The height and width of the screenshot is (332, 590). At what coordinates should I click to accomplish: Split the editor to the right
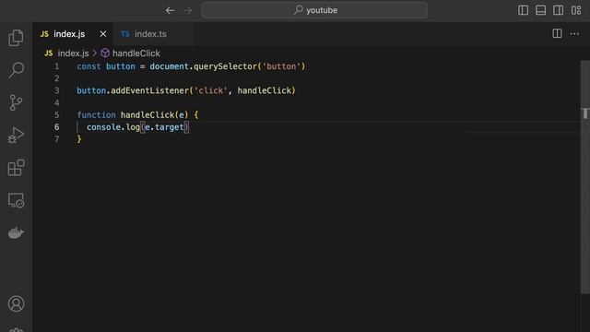coord(557,33)
